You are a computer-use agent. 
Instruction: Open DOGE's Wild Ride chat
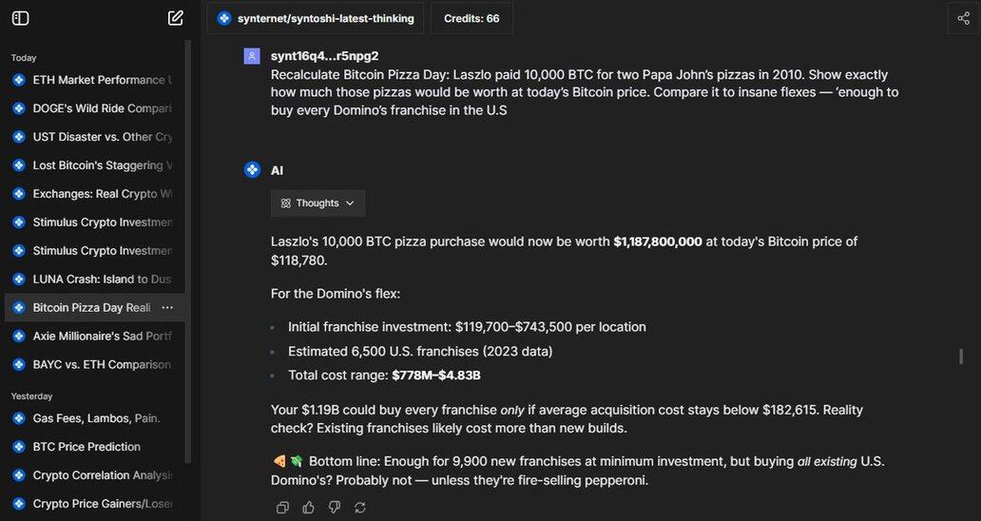pos(102,108)
